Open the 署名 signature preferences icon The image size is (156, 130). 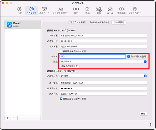99,10
